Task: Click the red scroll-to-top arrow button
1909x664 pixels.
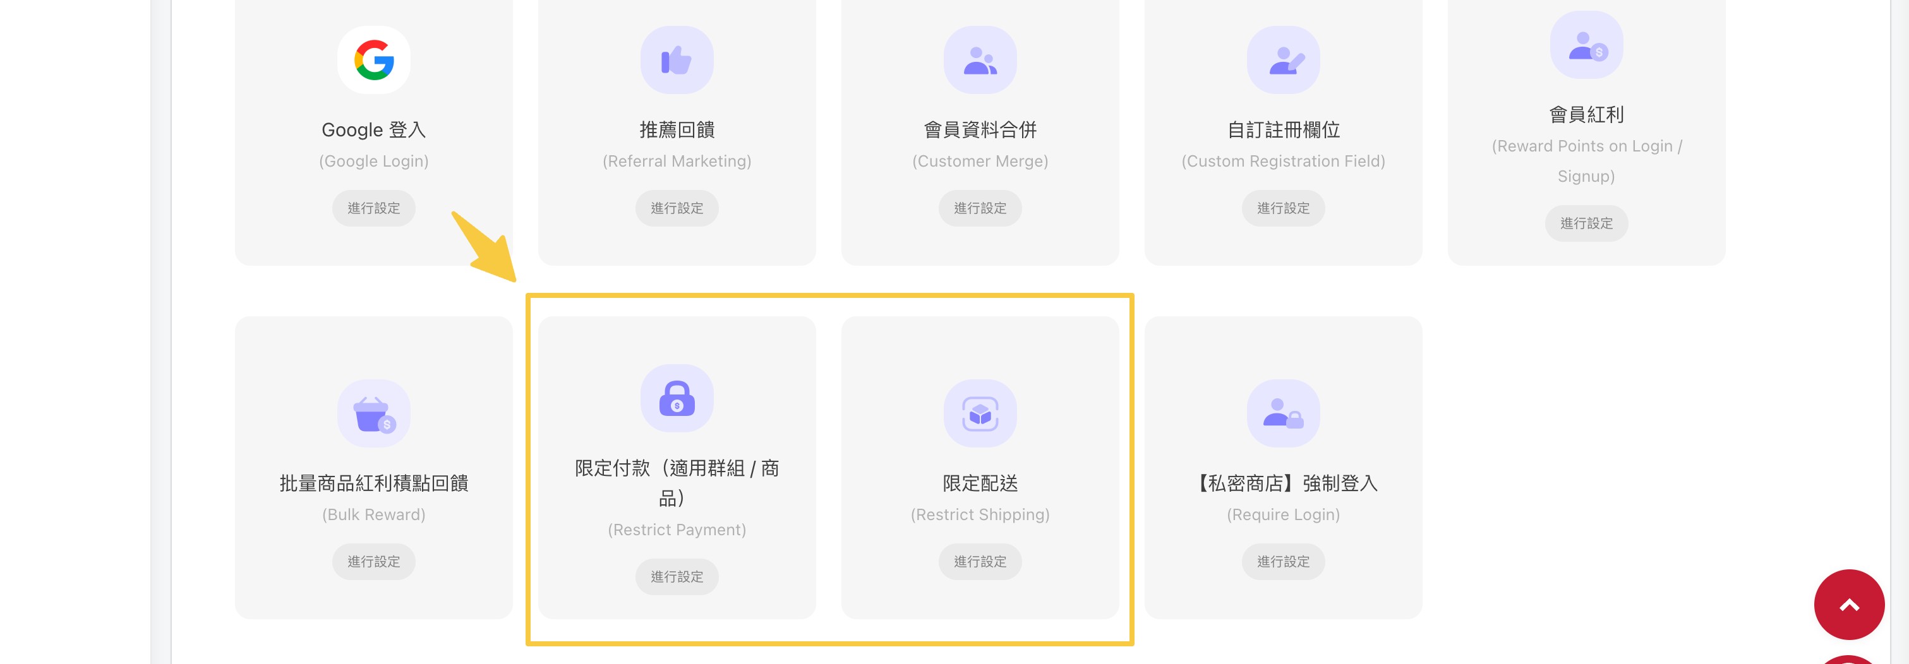Action: tap(1848, 604)
